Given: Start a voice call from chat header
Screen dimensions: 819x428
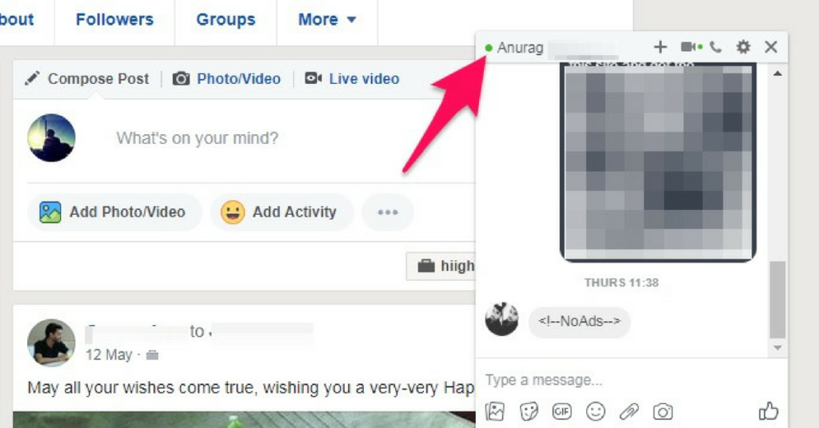Looking at the screenshot, I should point(716,47).
